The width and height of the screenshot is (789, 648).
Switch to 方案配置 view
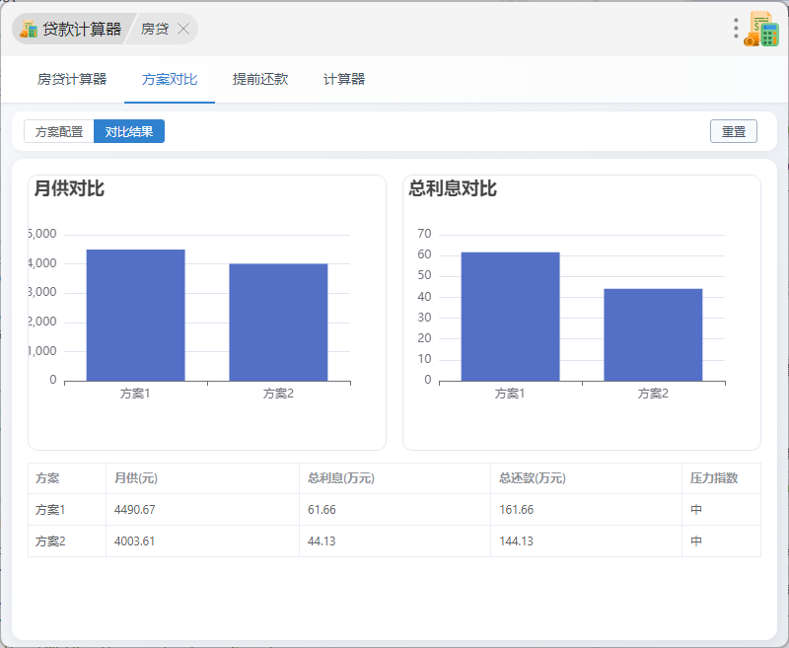(59, 131)
